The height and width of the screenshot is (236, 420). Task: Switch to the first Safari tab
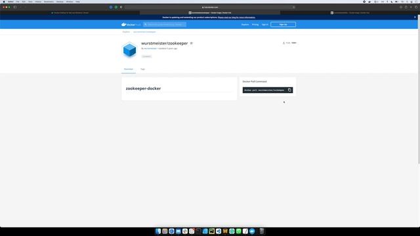(x=70, y=12)
